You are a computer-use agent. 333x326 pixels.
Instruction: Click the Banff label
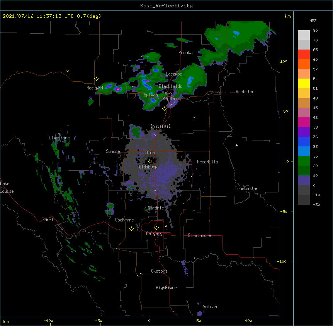pos(48,220)
